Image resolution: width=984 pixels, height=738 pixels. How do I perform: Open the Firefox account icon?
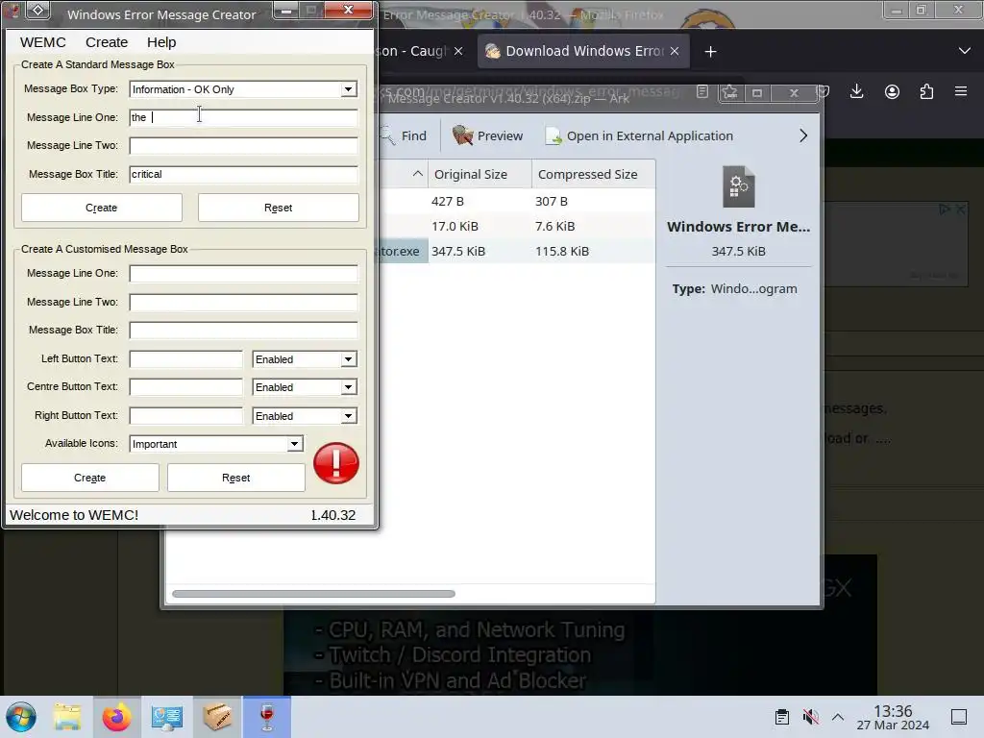point(892,91)
